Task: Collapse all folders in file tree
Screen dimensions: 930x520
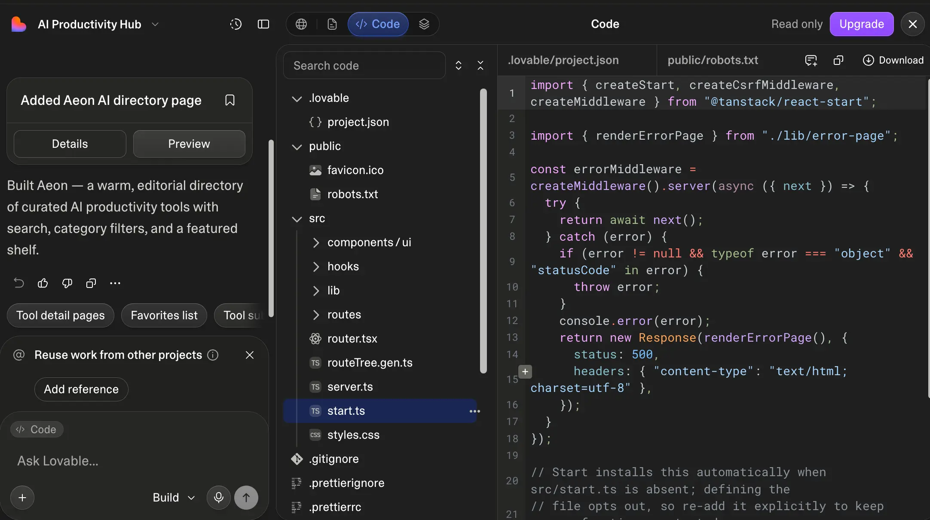Action: point(480,65)
